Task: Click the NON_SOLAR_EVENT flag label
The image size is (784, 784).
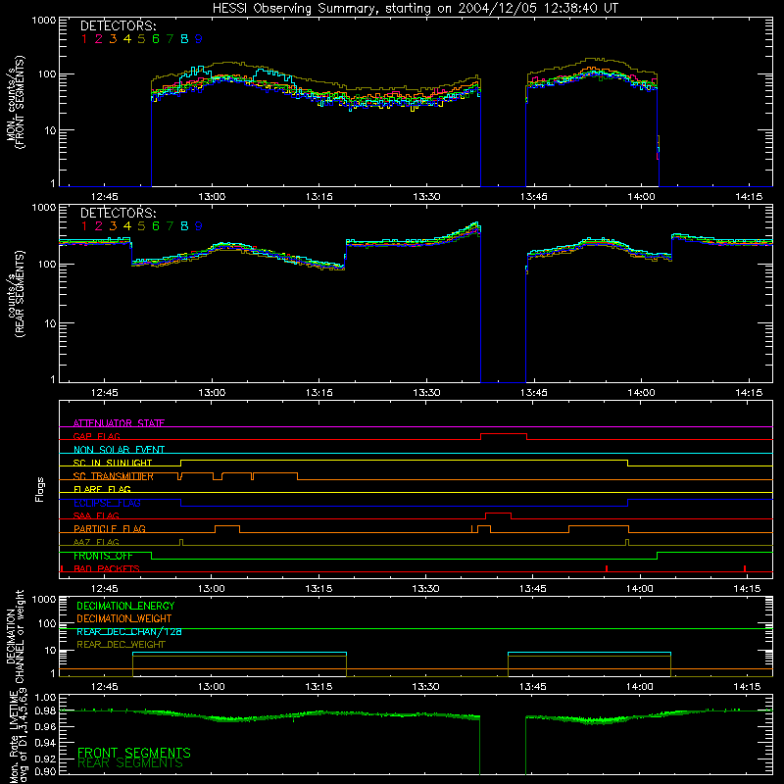Action: 119,450
